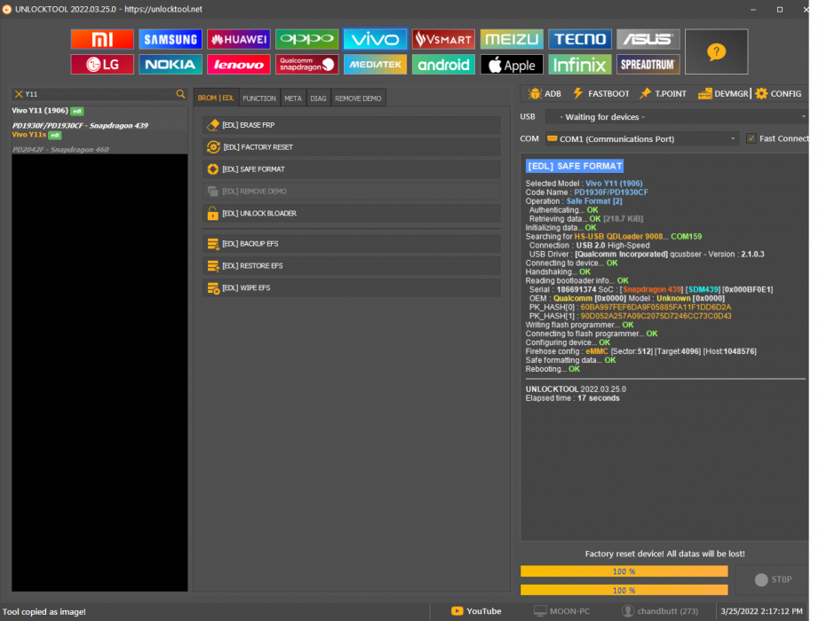Click the chandbutt user avatar icon
This screenshot has width=819, height=621.
628,611
